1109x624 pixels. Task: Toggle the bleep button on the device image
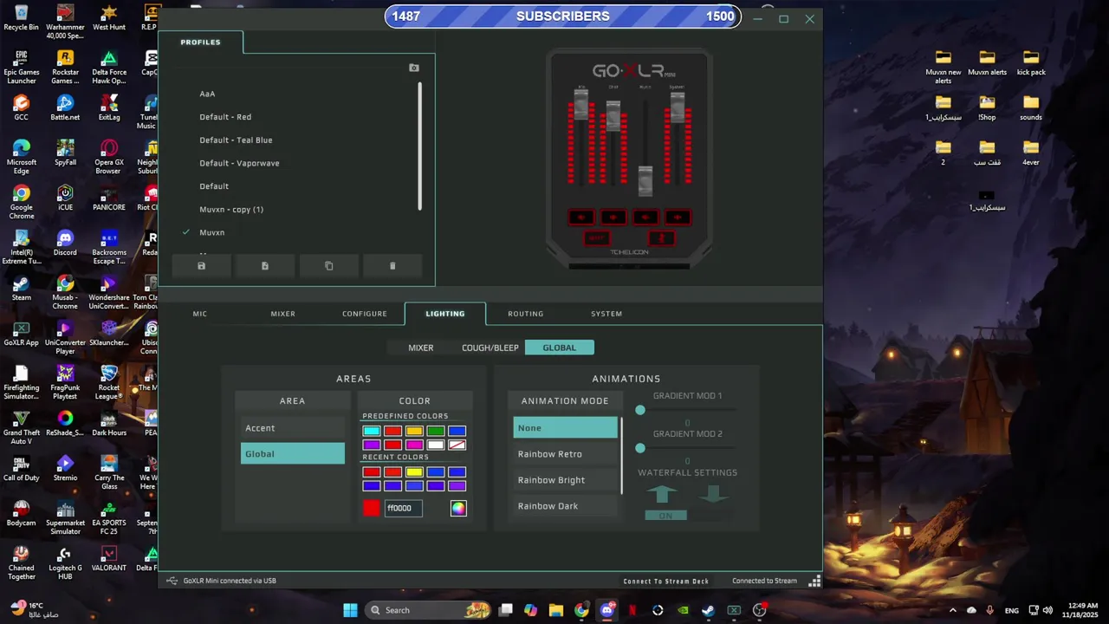tap(596, 237)
